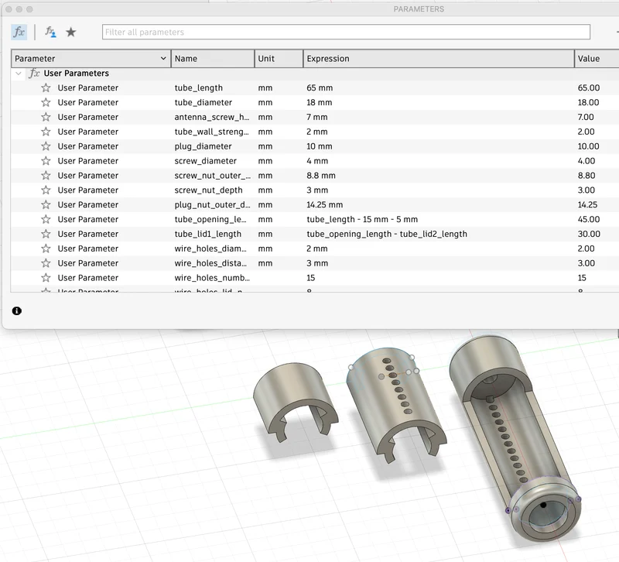Select the screw_nut_depth name cell
This screenshot has height=562, width=619.
(208, 190)
